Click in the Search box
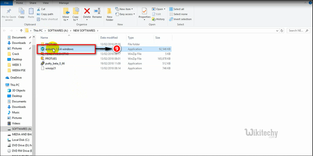 click(x=298, y=31)
